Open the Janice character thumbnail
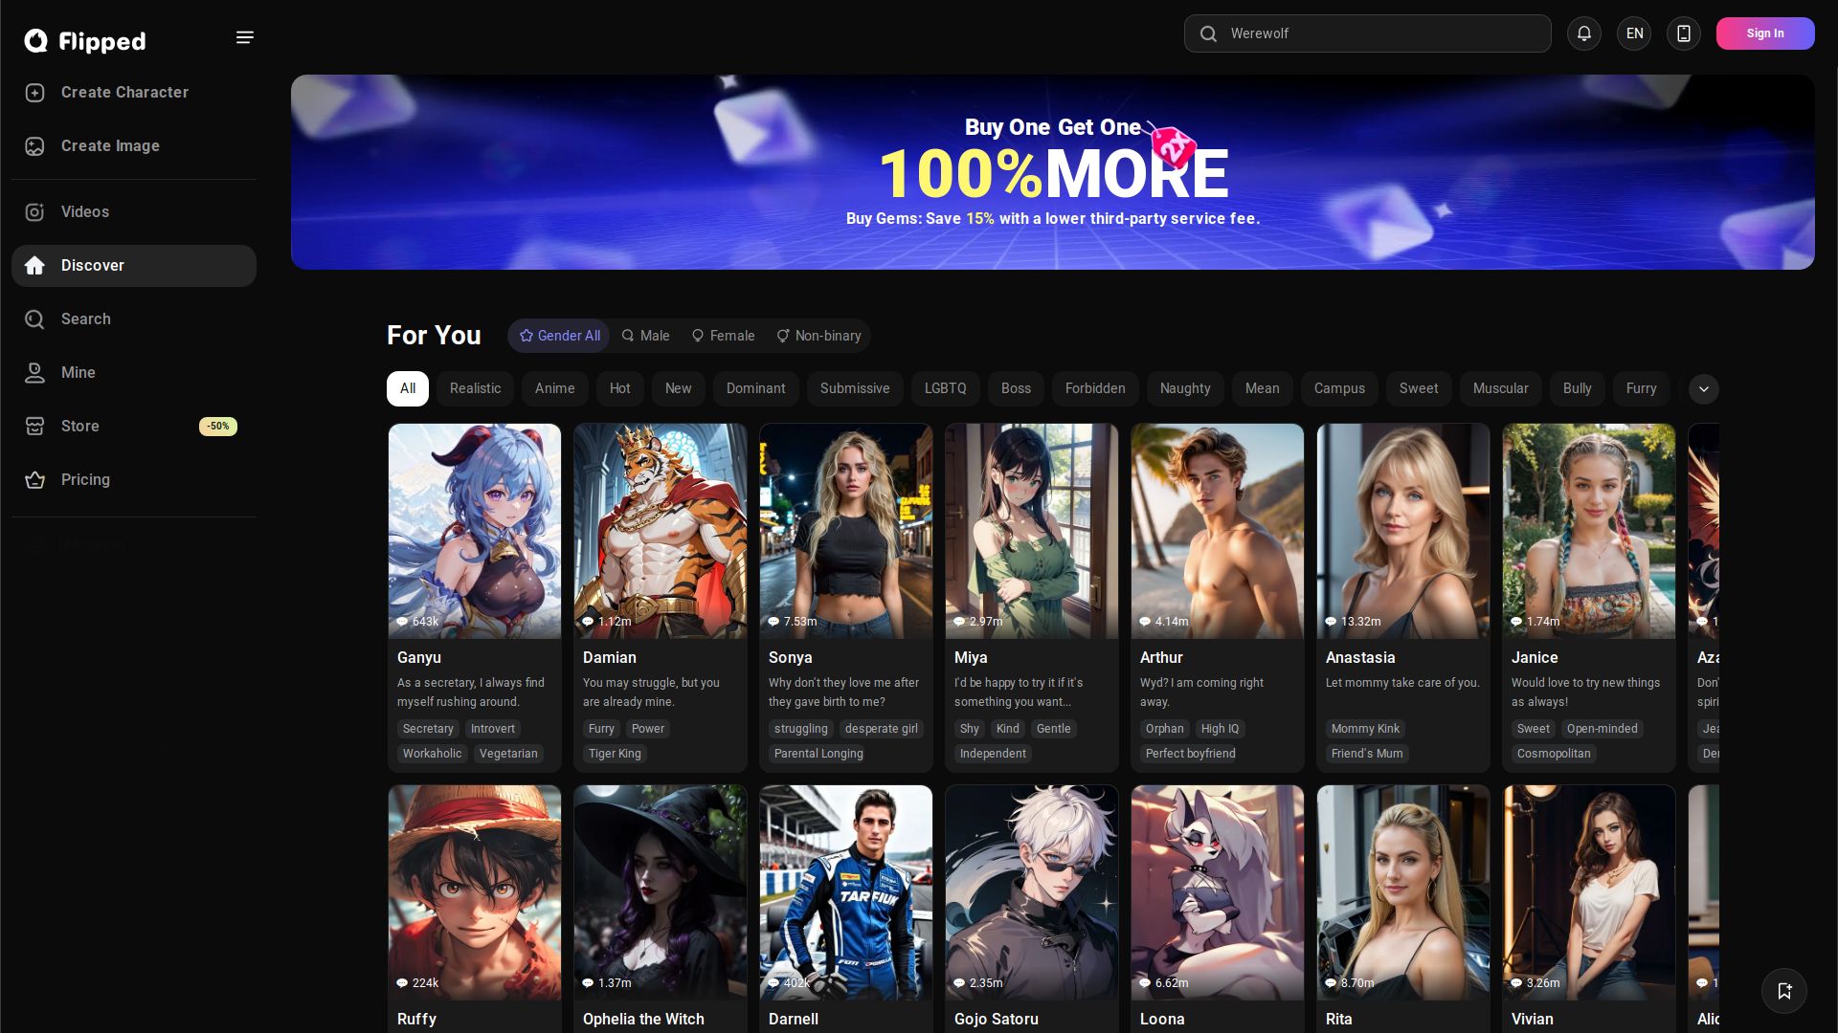This screenshot has width=1838, height=1033. tap(1589, 531)
